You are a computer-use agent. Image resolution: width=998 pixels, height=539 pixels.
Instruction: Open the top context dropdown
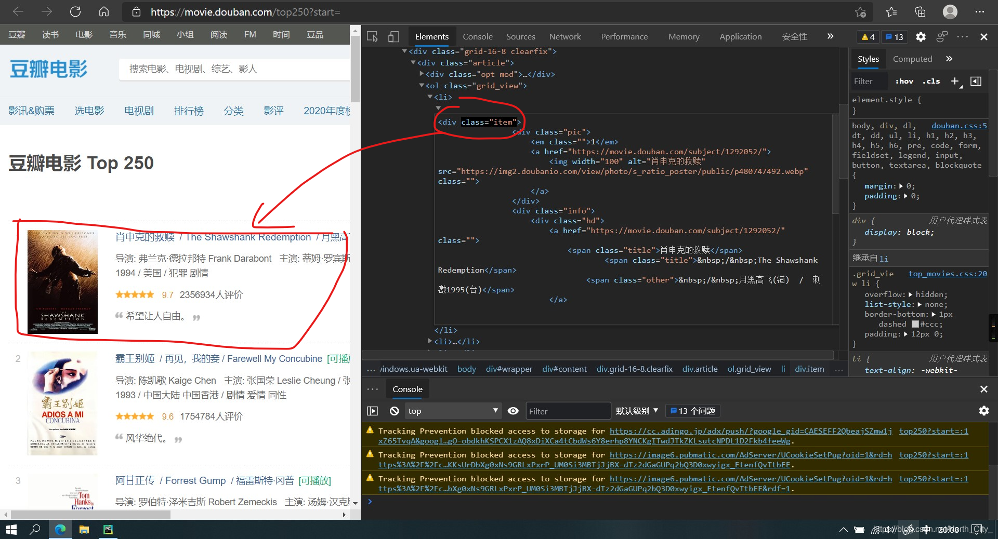coord(453,411)
